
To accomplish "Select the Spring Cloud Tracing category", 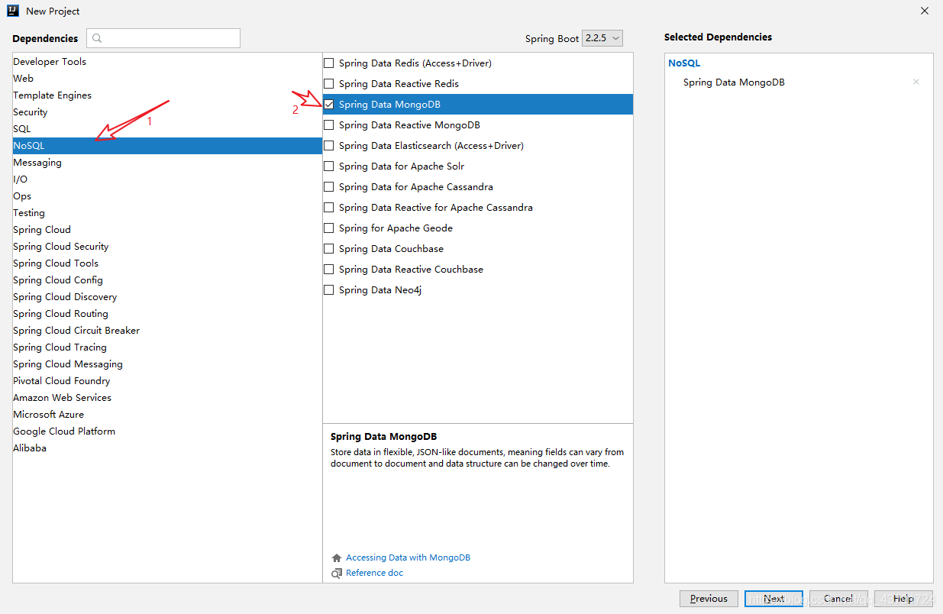I will pyautogui.click(x=167, y=347).
